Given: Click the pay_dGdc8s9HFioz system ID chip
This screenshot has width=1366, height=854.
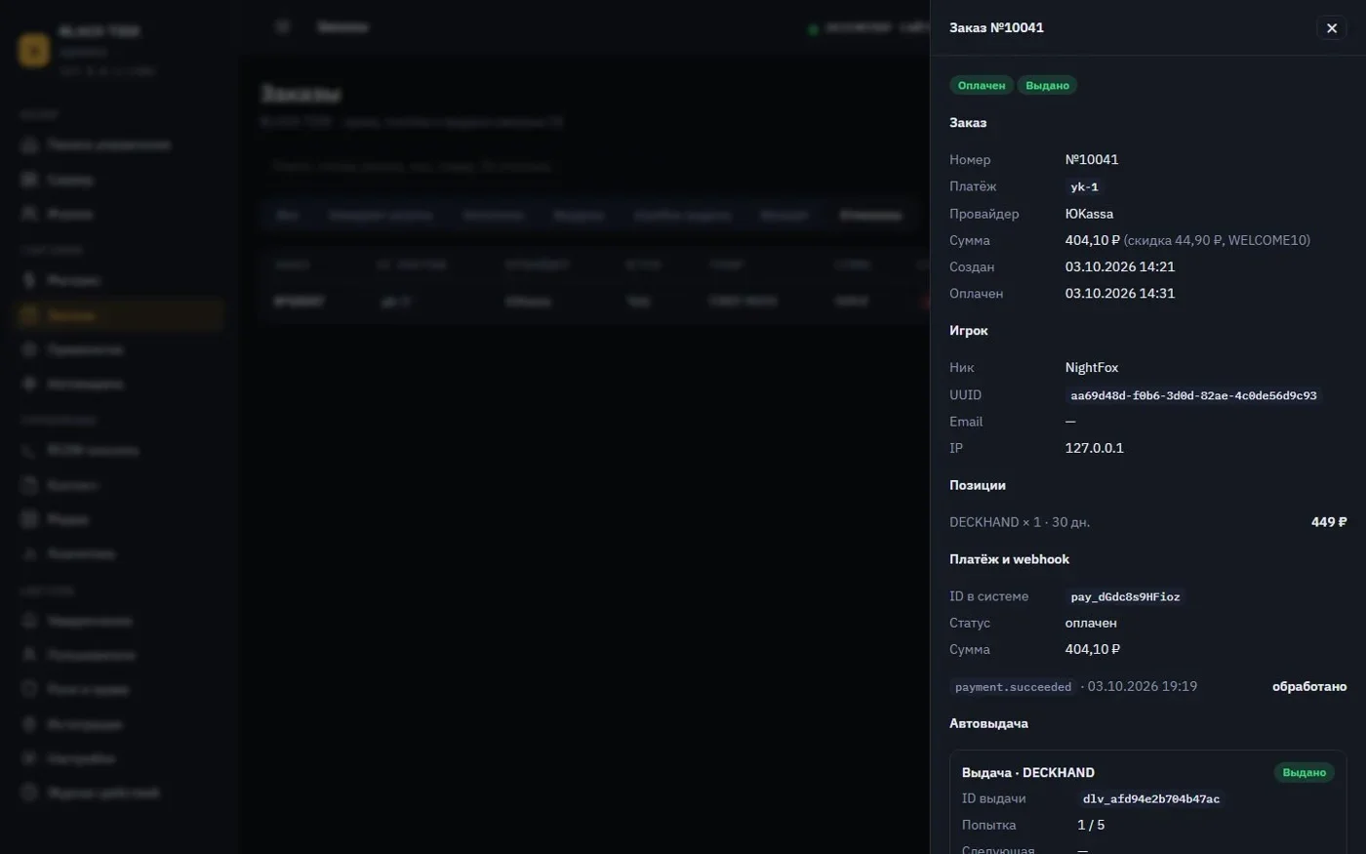Looking at the screenshot, I should click(1125, 597).
